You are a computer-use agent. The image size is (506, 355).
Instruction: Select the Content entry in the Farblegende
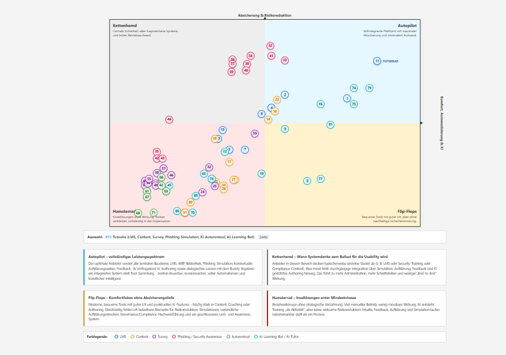pyautogui.click(x=139, y=337)
